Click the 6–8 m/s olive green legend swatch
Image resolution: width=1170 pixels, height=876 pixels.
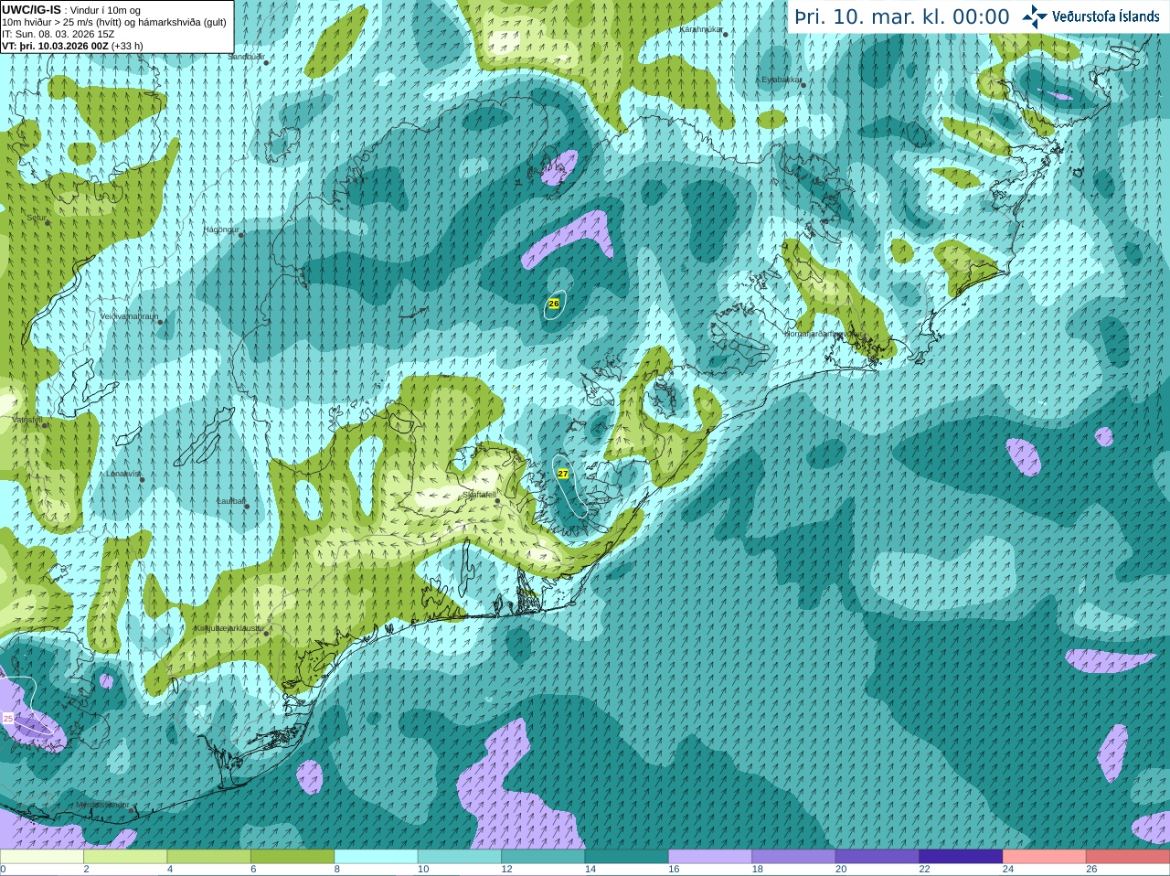coord(292,857)
